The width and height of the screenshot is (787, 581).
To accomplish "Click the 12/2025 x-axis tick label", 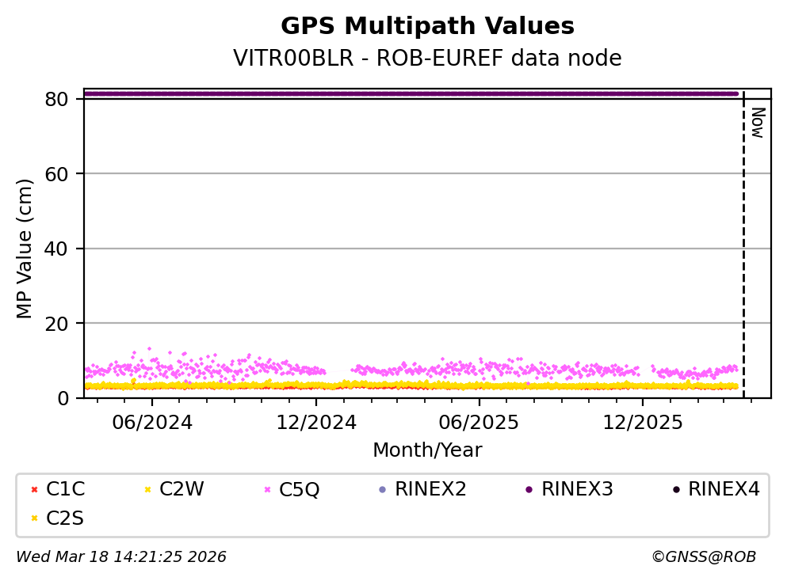I will pyautogui.click(x=642, y=423).
